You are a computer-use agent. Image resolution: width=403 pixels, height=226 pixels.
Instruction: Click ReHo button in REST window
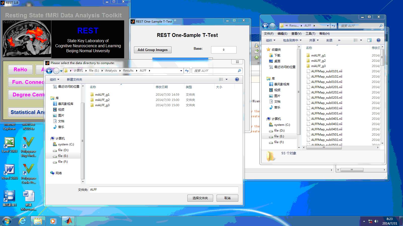(20, 70)
